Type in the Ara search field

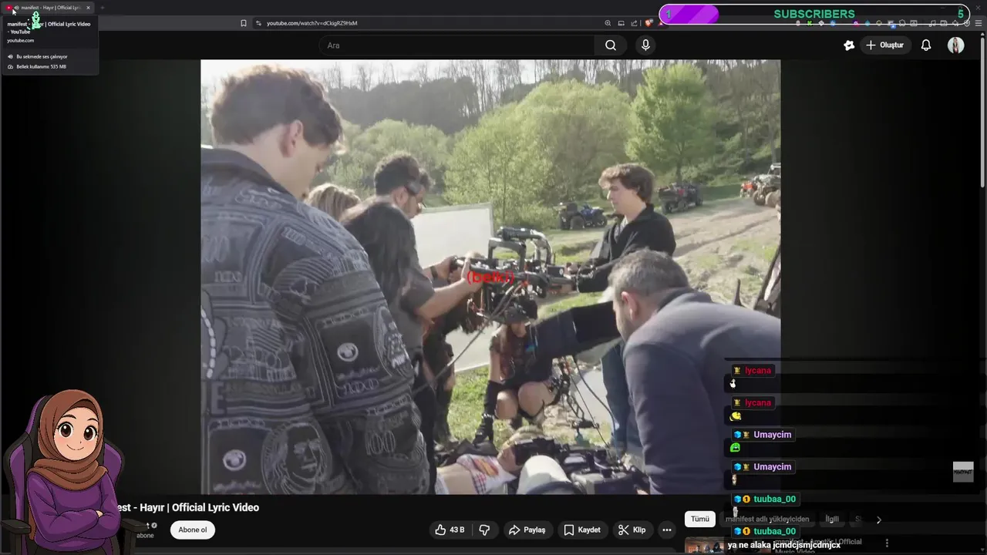coord(457,45)
